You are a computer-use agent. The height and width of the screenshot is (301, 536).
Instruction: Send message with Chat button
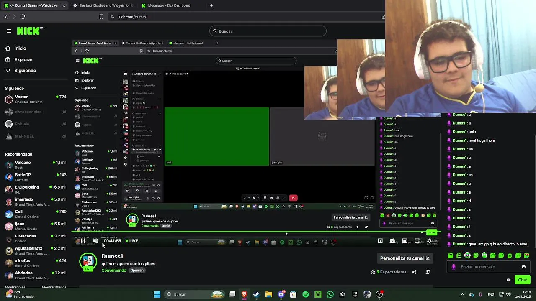(x=523, y=280)
